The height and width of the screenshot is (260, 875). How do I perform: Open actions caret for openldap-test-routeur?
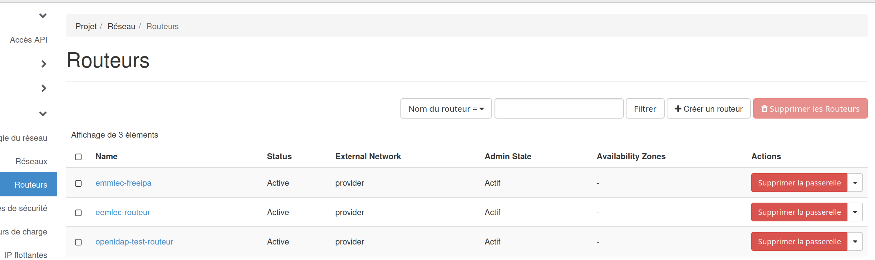[x=855, y=242]
